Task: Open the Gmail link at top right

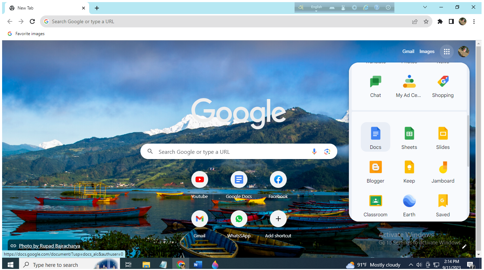Action: pyautogui.click(x=408, y=51)
